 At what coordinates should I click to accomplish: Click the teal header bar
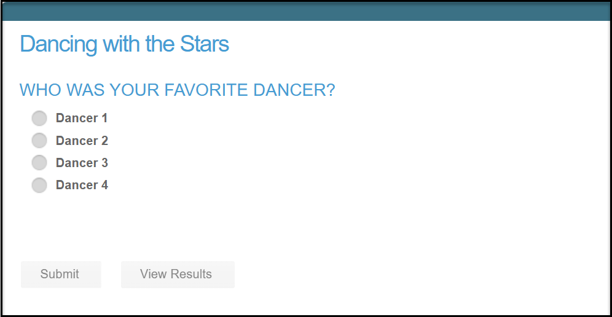point(306,11)
